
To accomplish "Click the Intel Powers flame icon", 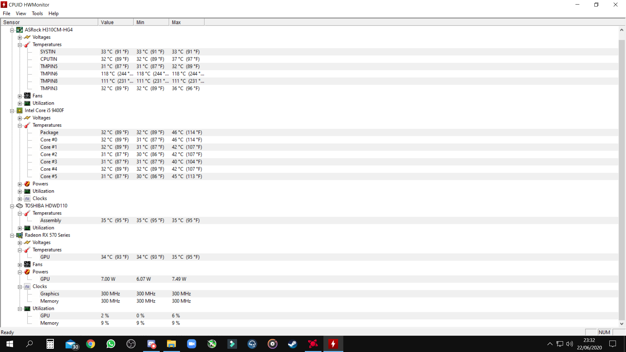I will click(27, 184).
